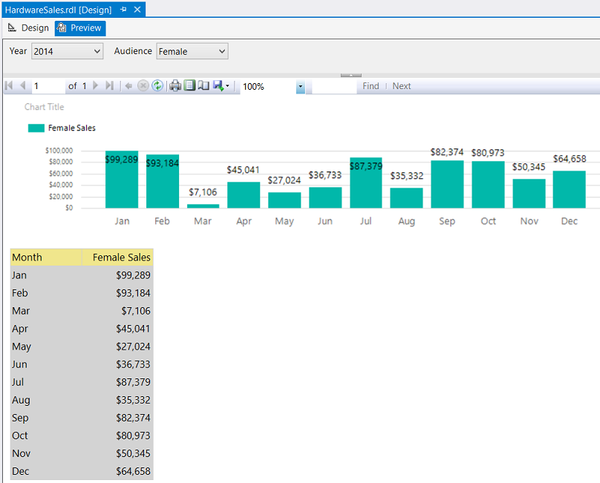This screenshot has height=483, width=600.
Task: Switch to the Design tab
Action: (28, 28)
